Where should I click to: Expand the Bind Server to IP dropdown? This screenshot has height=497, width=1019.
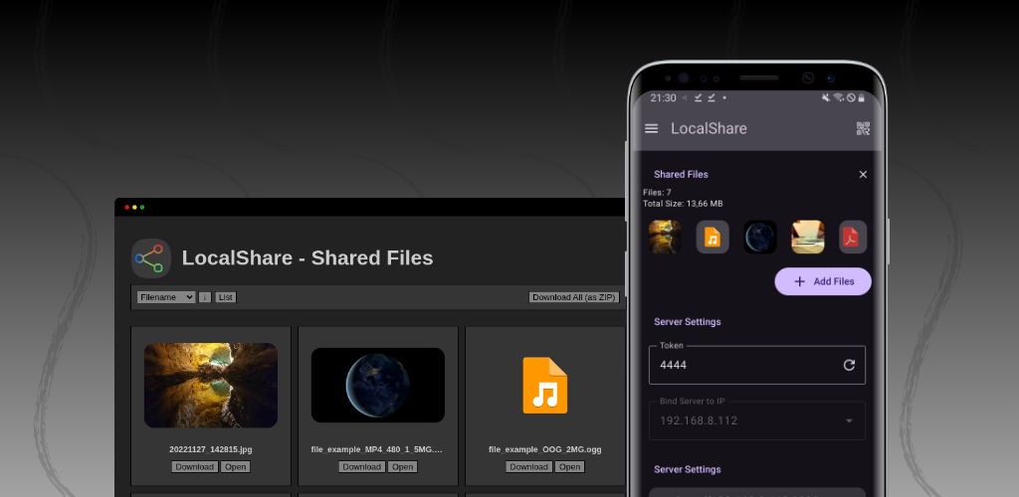(x=849, y=420)
